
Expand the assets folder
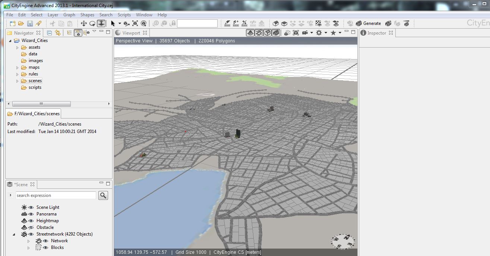(x=17, y=48)
